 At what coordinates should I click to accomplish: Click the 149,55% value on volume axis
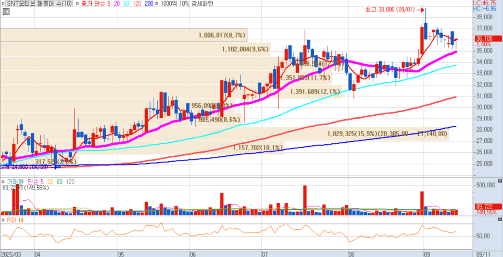click(x=487, y=212)
